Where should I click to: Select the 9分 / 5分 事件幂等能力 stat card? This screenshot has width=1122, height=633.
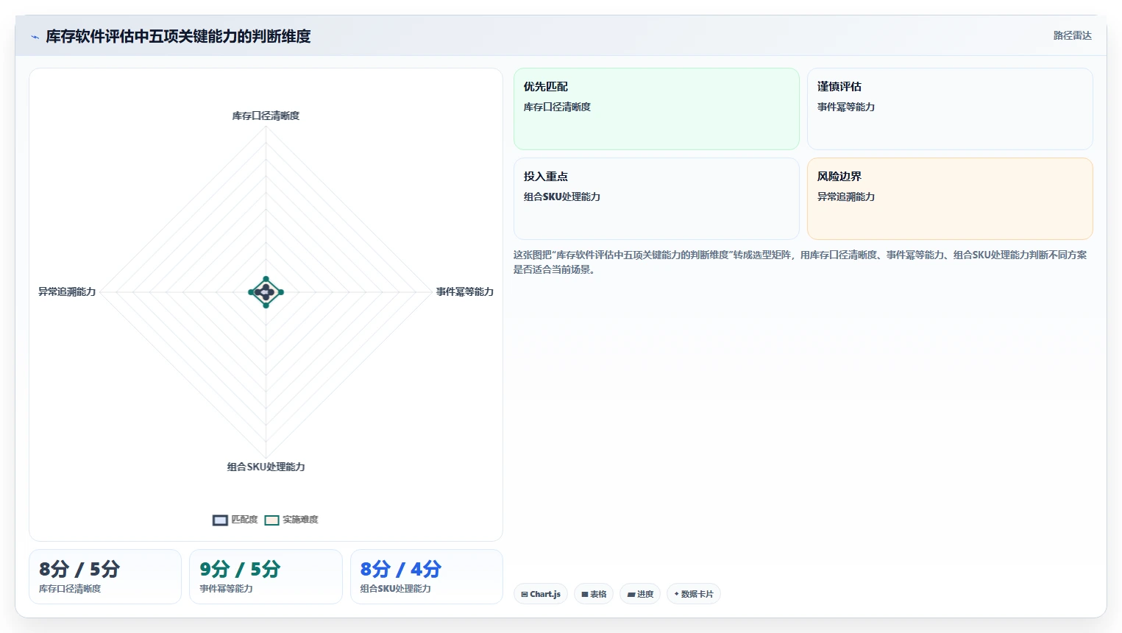[x=266, y=577]
